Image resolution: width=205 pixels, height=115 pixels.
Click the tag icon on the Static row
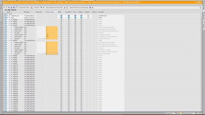6,14
